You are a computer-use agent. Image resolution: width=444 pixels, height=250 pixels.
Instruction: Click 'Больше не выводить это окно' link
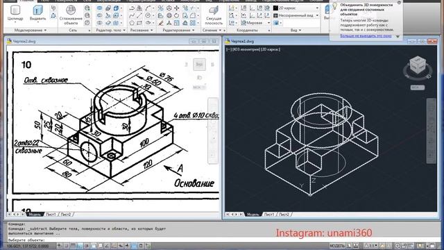coord(366,36)
